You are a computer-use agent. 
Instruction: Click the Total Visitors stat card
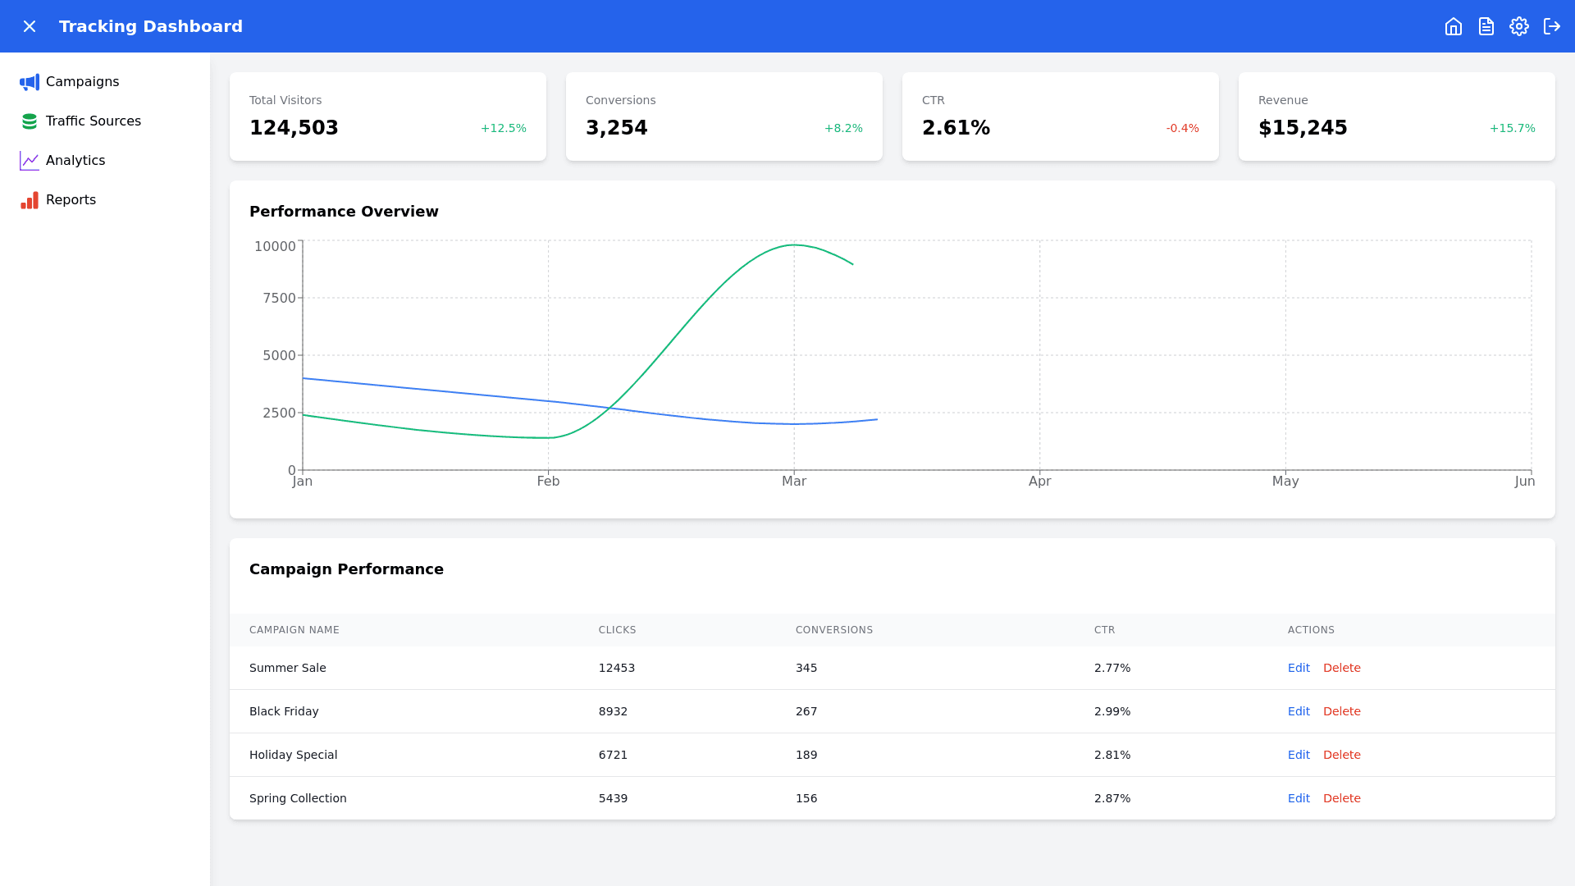(x=387, y=116)
